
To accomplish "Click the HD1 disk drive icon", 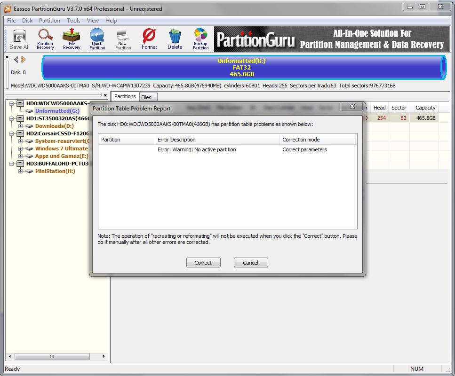I will 20,118.
